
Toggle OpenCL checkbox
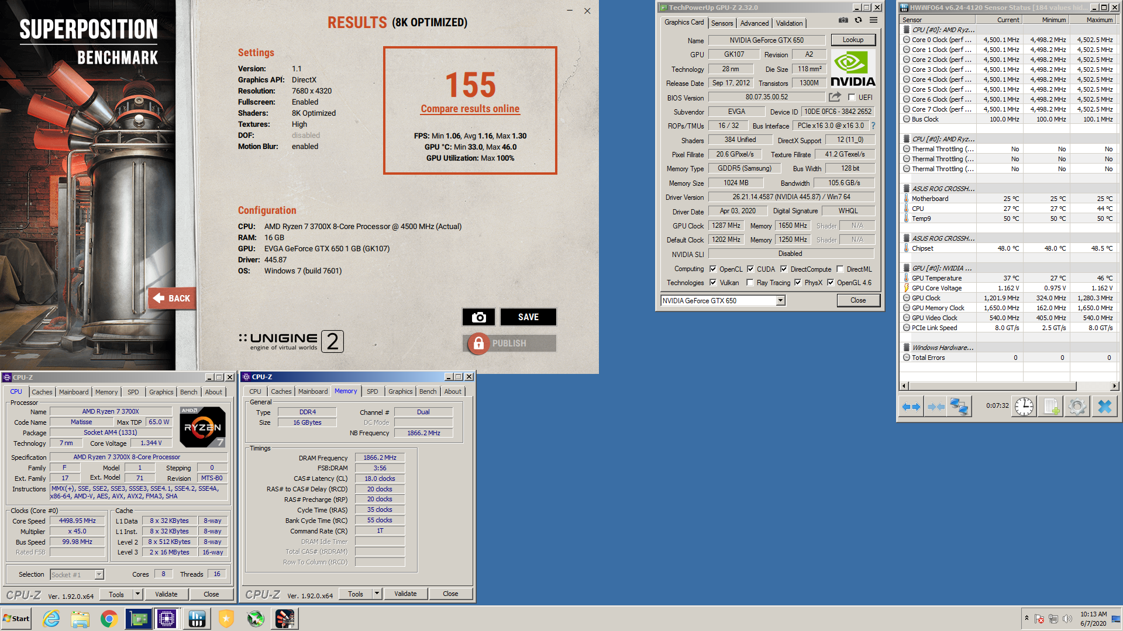pyautogui.click(x=713, y=269)
